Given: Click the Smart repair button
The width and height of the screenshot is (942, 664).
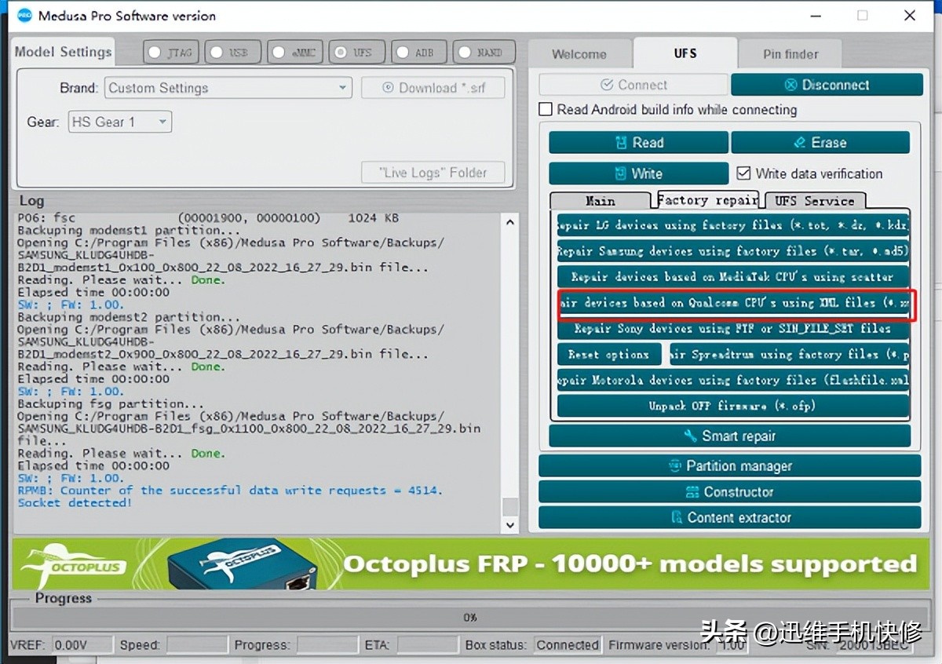Looking at the screenshot, I should coord(730,436).
